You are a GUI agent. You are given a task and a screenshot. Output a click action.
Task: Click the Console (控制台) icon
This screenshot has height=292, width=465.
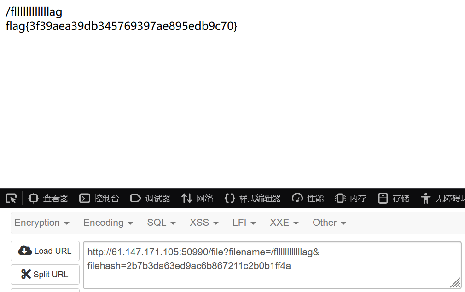pyautogui.click(x=85, y=198)
